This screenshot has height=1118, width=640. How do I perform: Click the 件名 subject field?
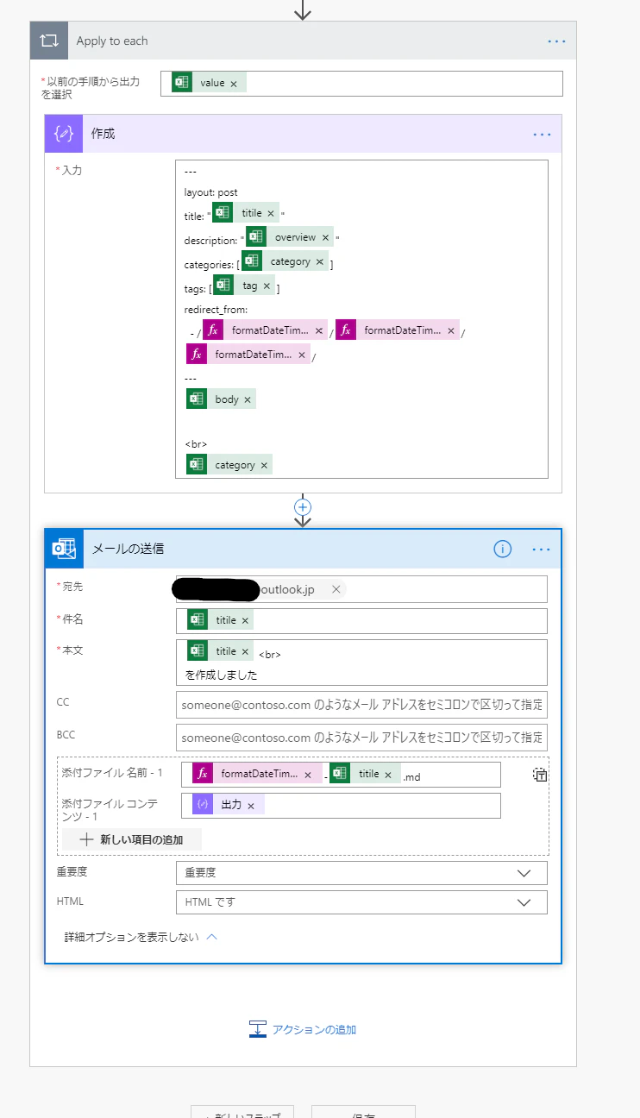[x=361, y=621]
